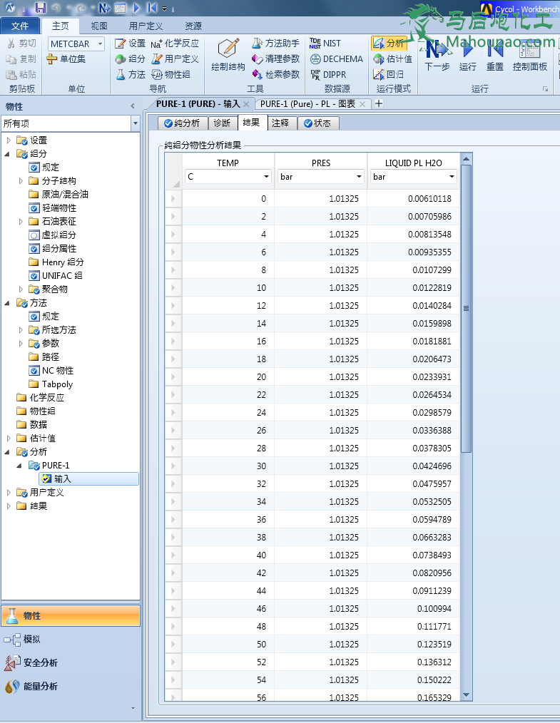
Task: Click the 用户定义 navigation ribbon button
Action: click(x=175, y=59)
